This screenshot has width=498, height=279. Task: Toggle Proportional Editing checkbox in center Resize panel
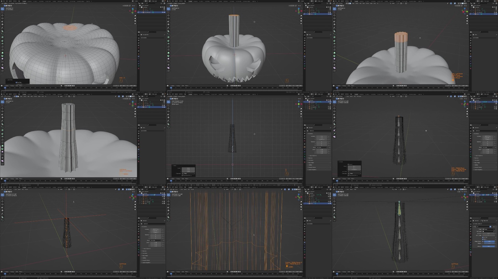coord(182,176)
